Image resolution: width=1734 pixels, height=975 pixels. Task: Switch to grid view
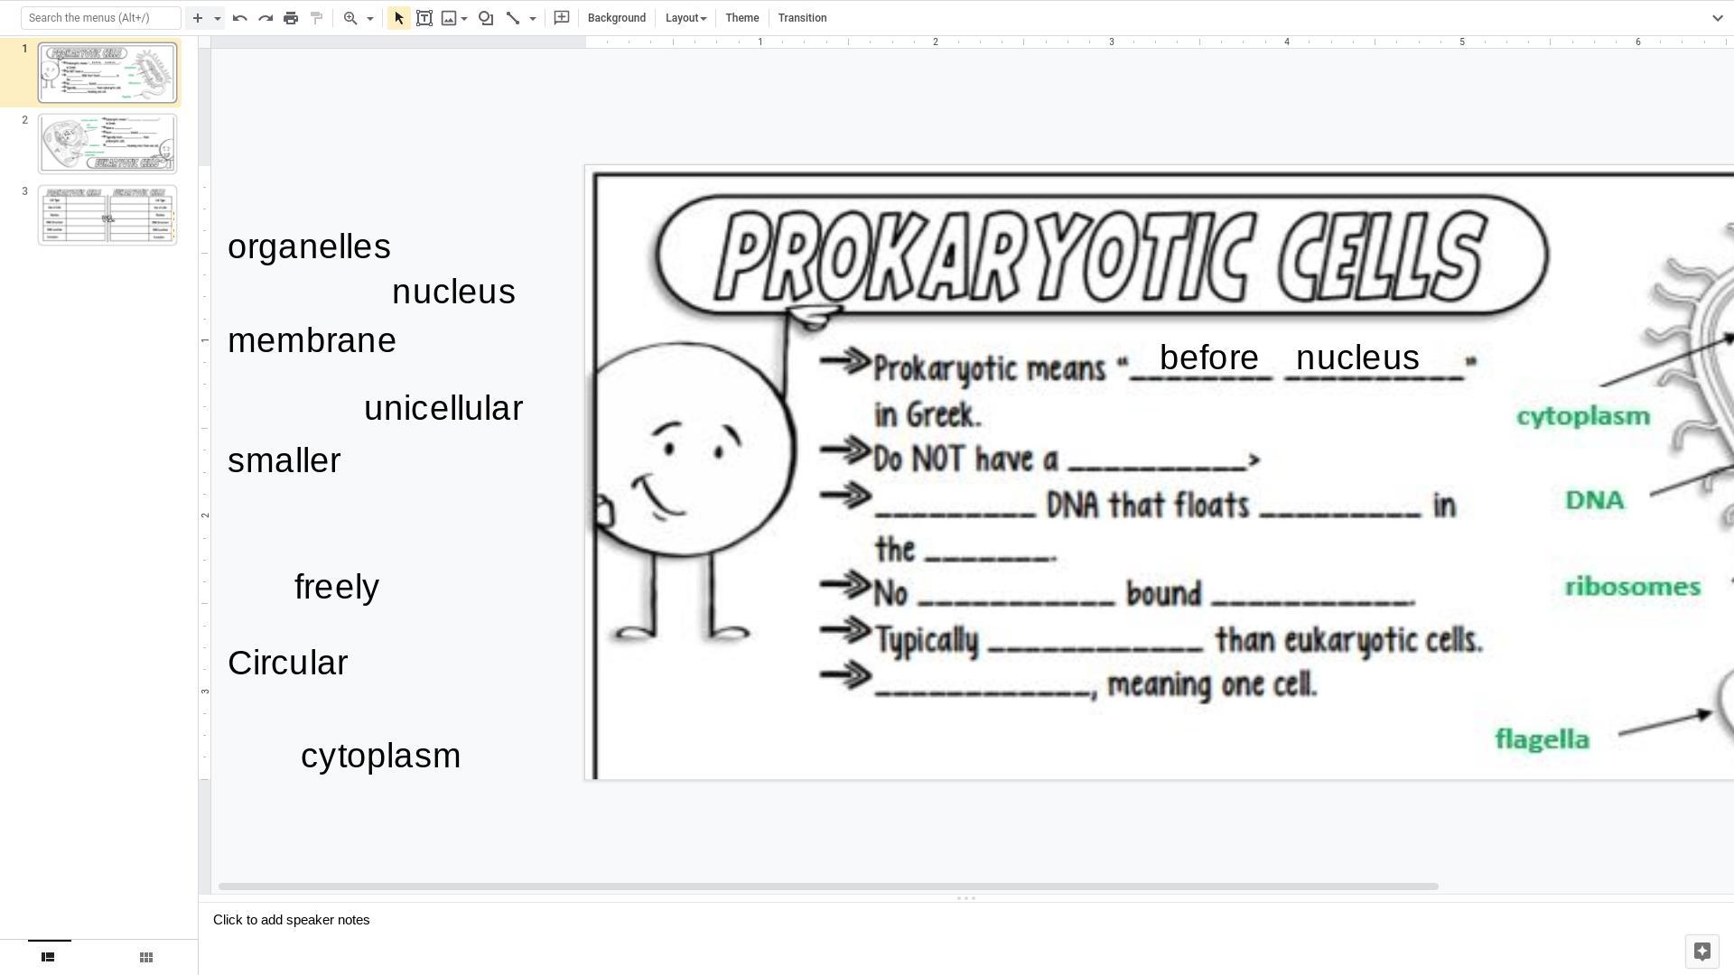pyautogui.click(x=146, y=957)
